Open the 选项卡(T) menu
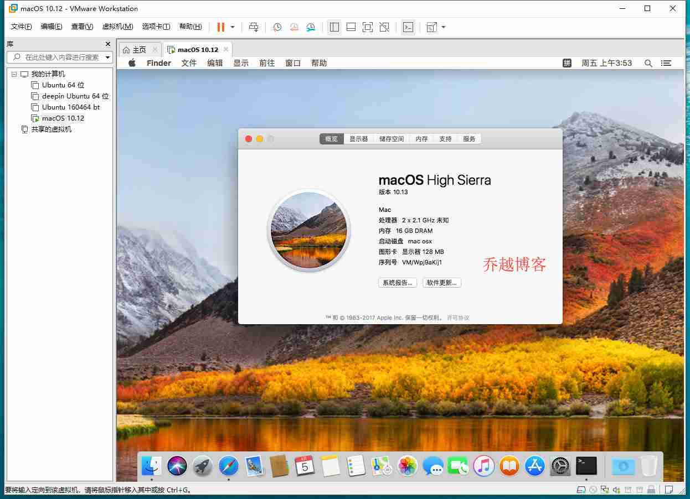Image resolution: width=690 pixels, height=499 pixels. click(x=157, y=27)
